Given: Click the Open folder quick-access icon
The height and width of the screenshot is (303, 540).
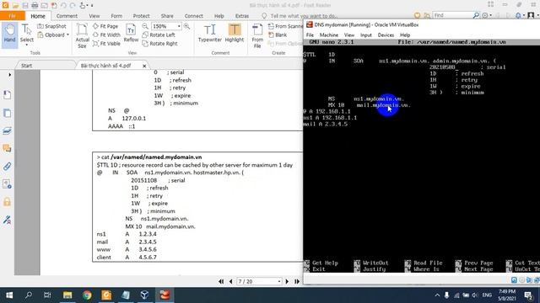Looking at the screenshot, I should (15, 5).
